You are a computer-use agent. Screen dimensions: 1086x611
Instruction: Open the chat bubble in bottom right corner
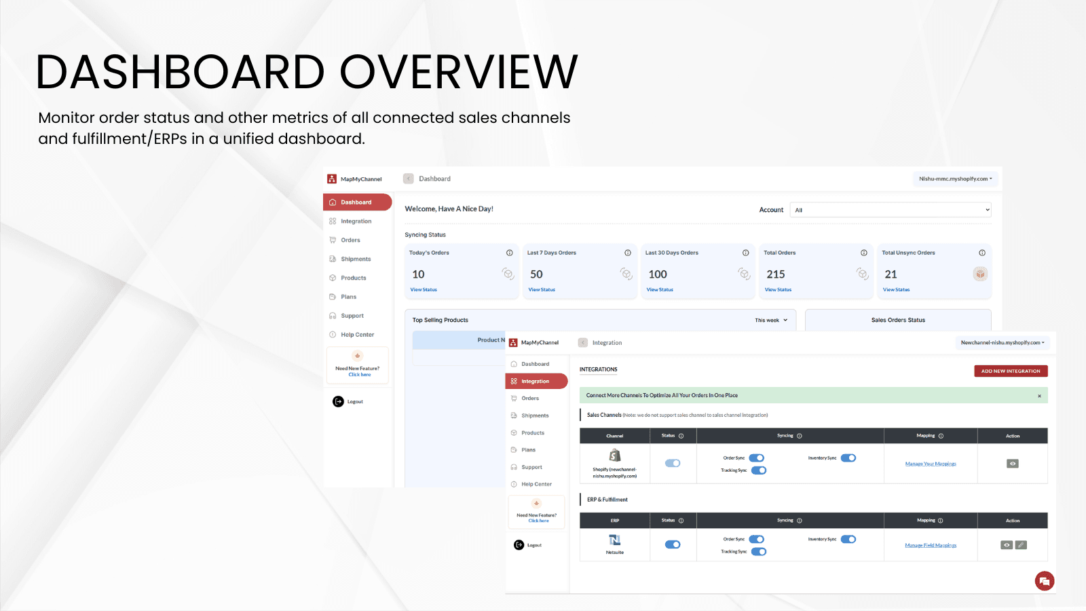pyautogui.click(x=1044, y=580)
